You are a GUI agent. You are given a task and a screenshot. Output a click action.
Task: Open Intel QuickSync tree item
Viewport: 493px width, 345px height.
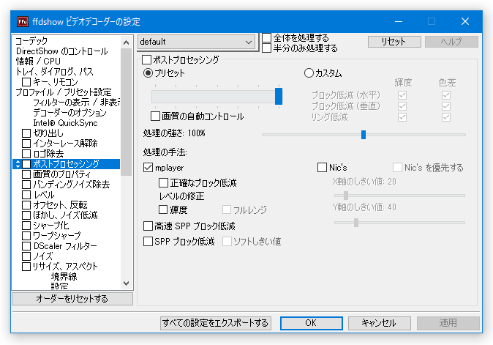[x=65, y=123]
